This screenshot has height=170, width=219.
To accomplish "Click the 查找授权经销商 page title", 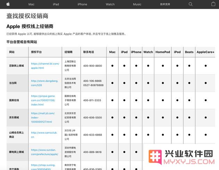I will (x=27, y=16).
